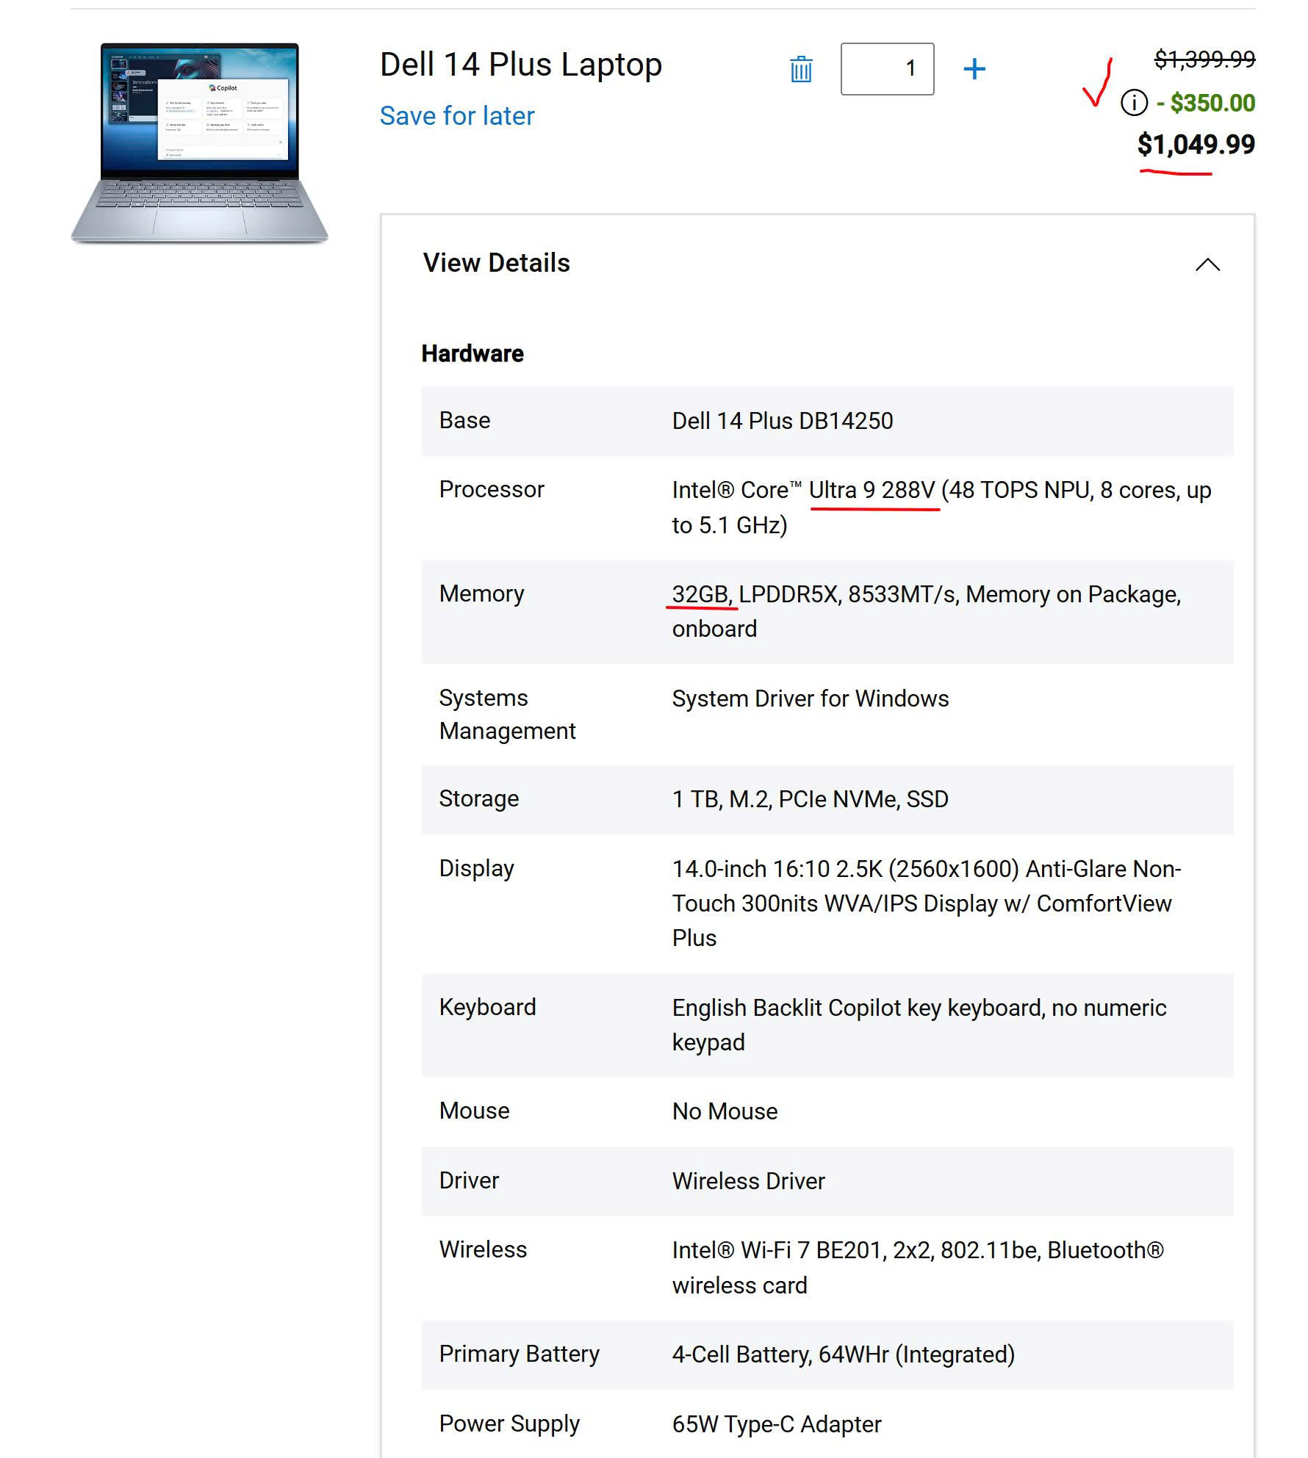Collapse View Details using the chevron arrow
1308x1458 pixels.
point(1207,264)
